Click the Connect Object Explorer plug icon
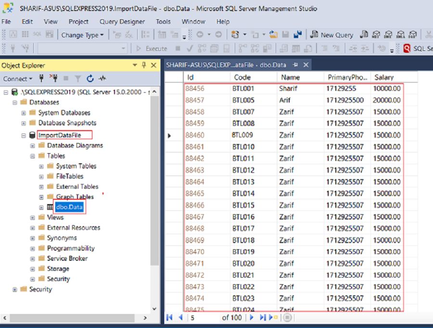Screen dimensions: 433x328 [41, 79]
